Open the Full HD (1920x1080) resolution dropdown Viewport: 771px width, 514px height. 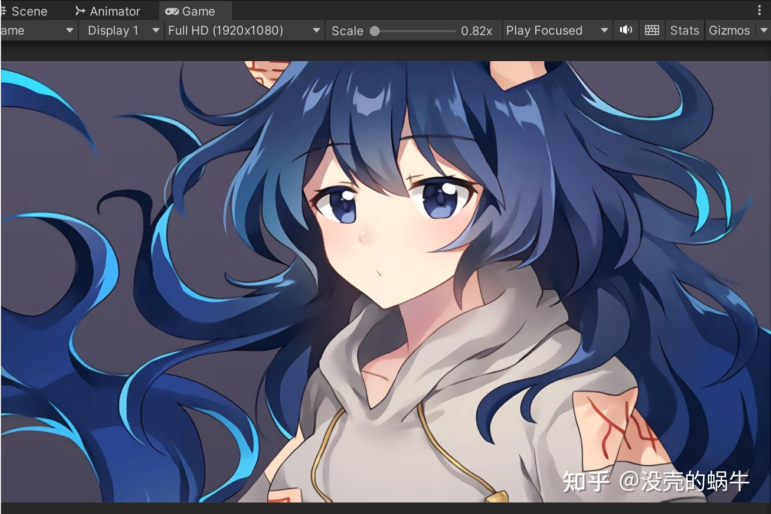(244, 31)
